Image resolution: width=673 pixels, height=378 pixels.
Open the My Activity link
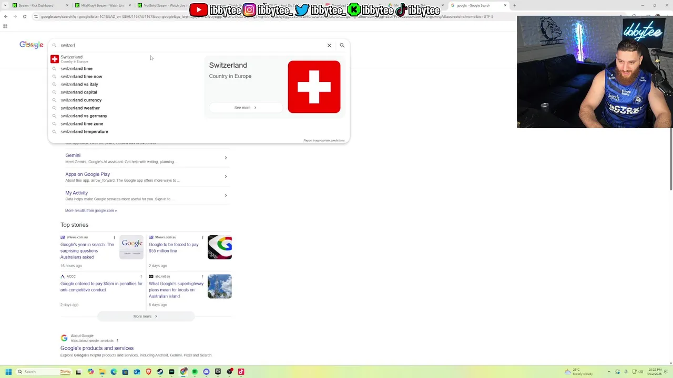point(76,193)
